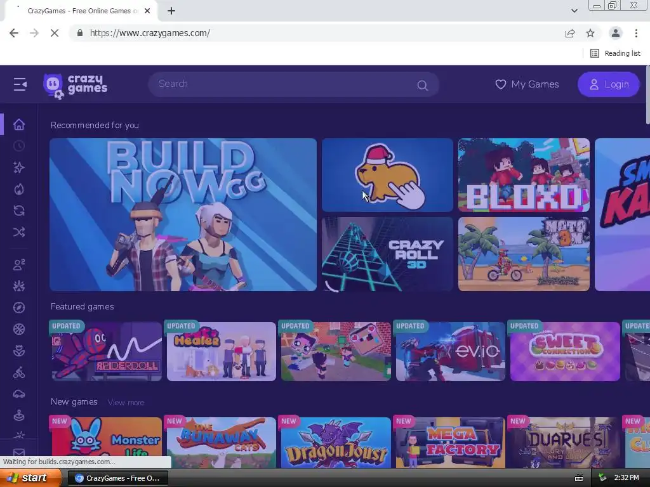Stop loading the page with the X button

click(x=55, y=33)
